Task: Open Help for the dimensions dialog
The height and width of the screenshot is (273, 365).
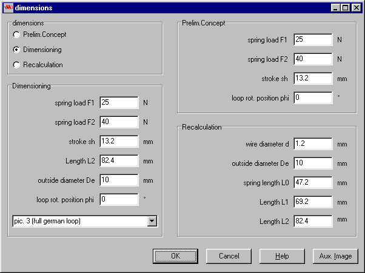Action: point(281,256)
